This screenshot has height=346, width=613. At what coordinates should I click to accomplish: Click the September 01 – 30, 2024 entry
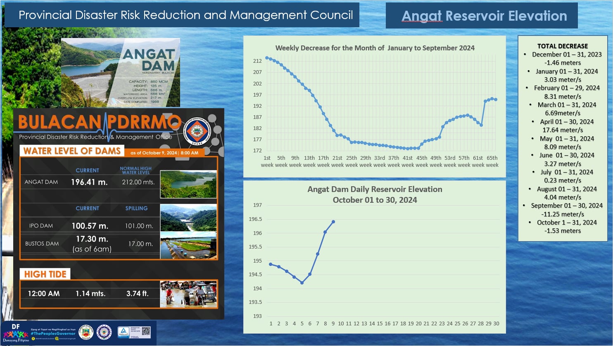tap(567, 206)
